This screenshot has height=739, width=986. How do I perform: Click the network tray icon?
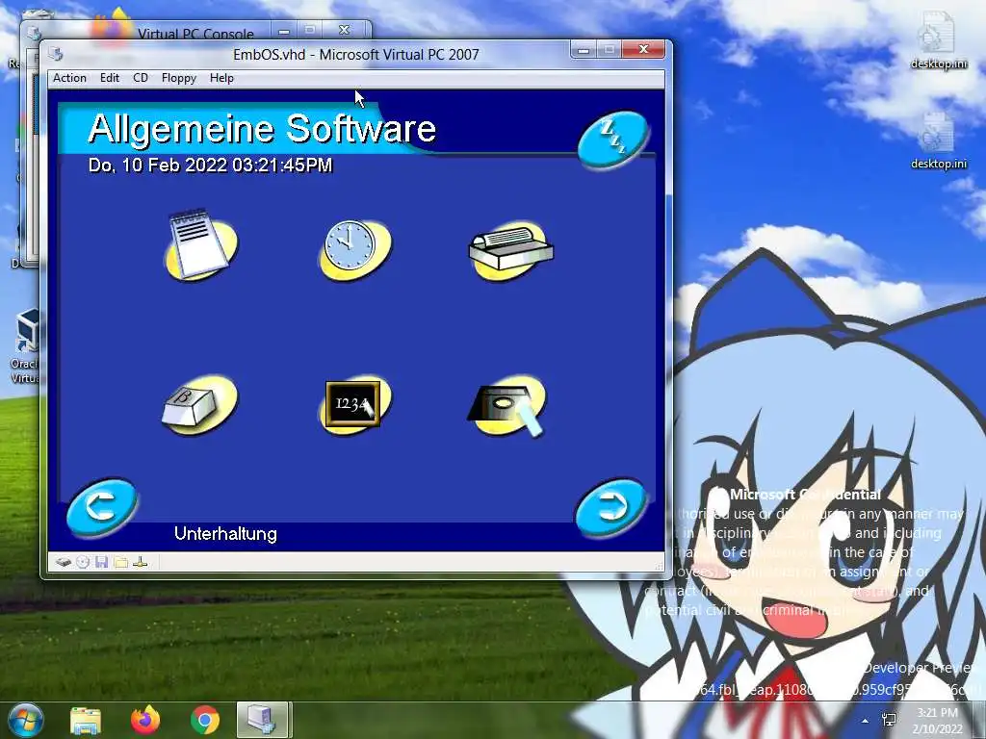click(x=889, y=720)
